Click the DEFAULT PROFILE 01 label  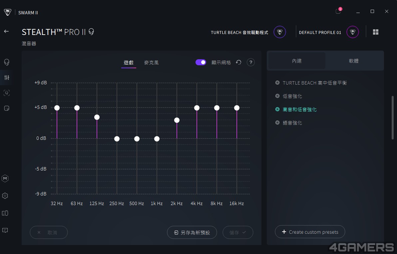(x=320, y=32)
